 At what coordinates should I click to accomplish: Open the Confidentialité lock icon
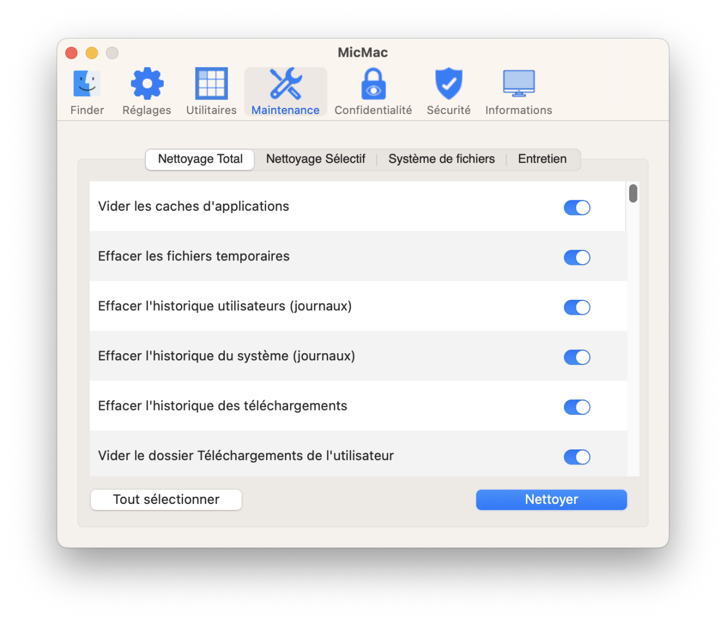pyautogui.click(x=373, y=85)
